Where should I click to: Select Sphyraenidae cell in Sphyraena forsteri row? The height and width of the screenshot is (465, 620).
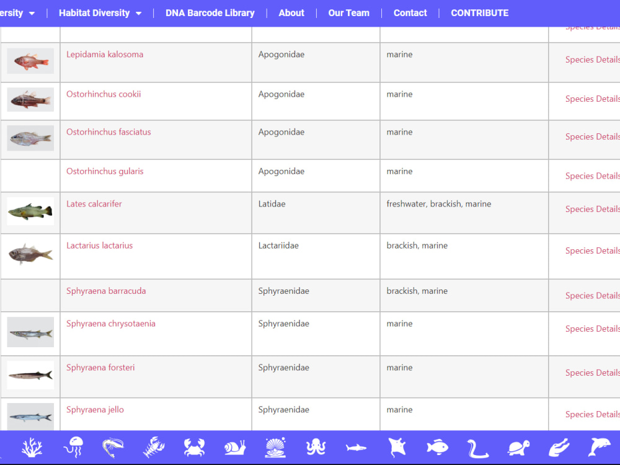(x=316, y=377)
